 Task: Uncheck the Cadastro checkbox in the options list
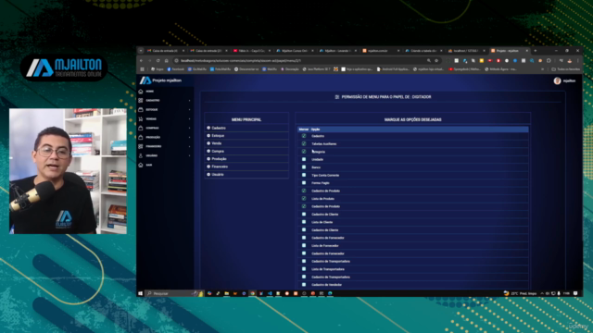[x=304, y=136]
